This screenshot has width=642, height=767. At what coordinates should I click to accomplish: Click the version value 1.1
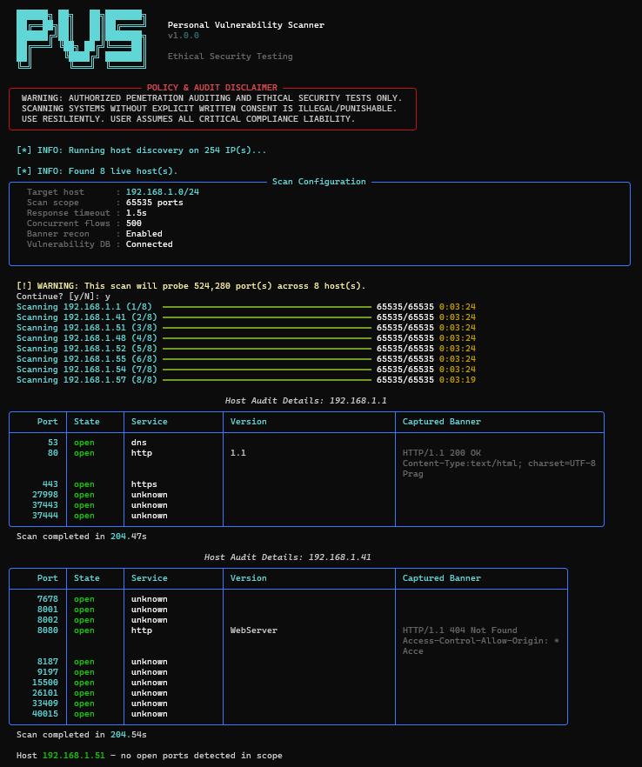pyautogui.click(x=237, y=453)
